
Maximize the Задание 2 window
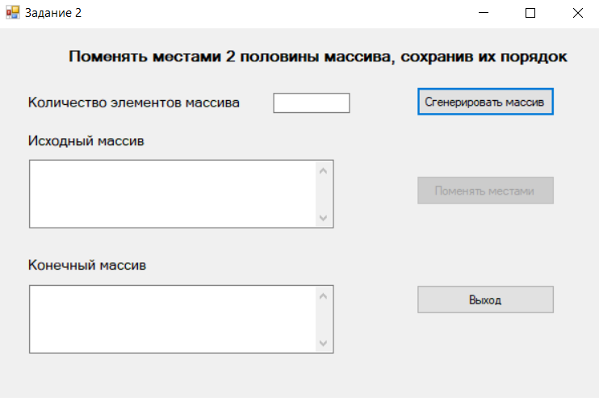pos(530,13)
